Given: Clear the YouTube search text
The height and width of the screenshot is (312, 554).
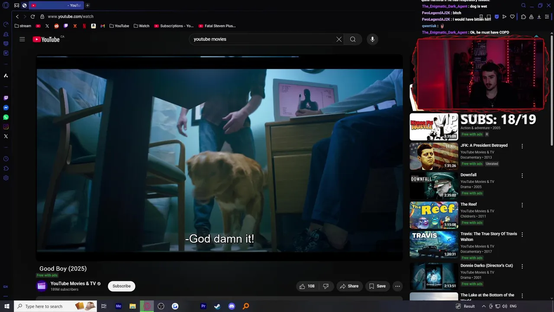Looking at the screenshot, I should pyautogui.click(x=339, y=39).
